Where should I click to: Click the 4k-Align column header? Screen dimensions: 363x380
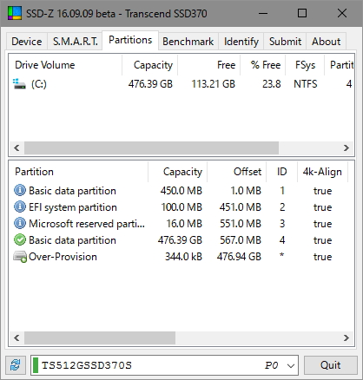point(322,172)
